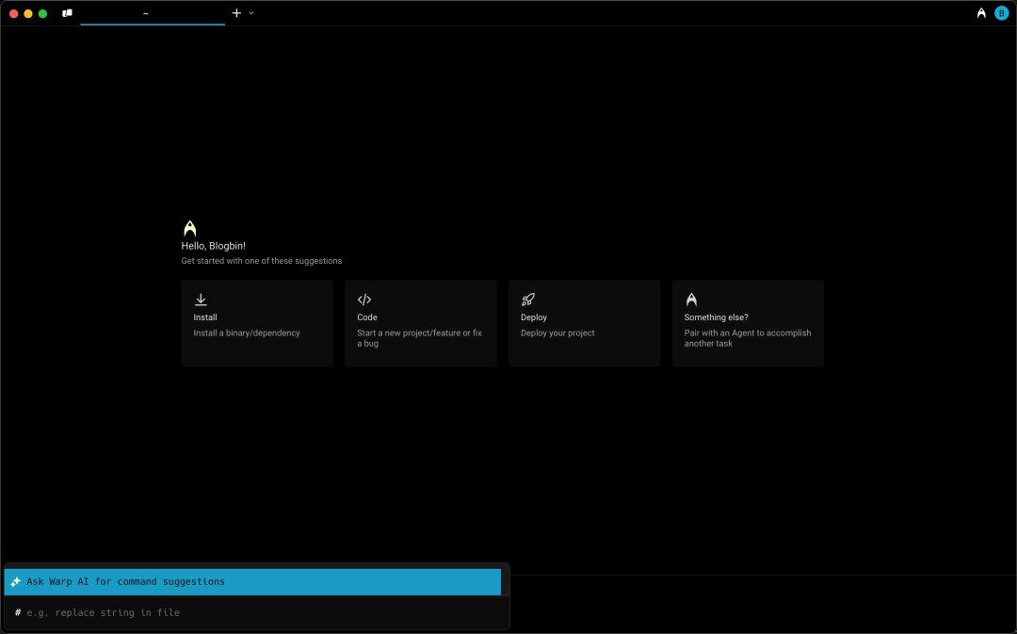Choose the "Deploy" suggestion title
1017x634 pixels.
coord(534,317)
